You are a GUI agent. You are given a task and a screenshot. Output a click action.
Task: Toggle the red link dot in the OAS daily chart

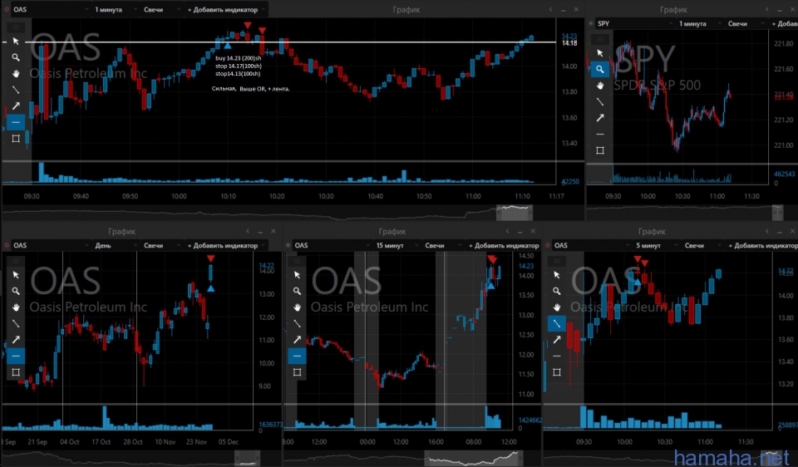7,245
